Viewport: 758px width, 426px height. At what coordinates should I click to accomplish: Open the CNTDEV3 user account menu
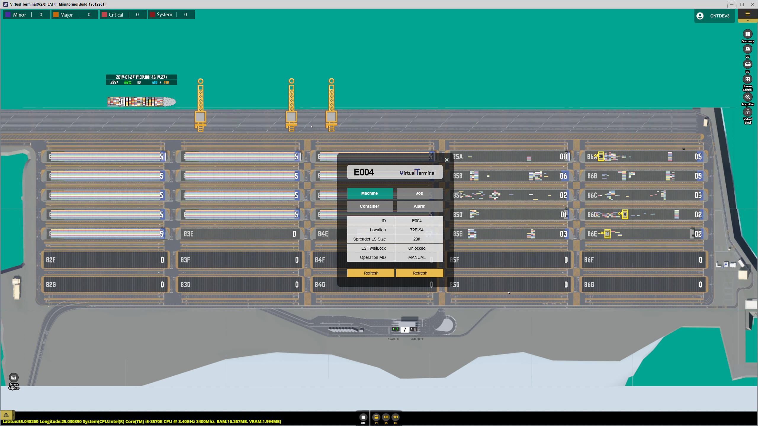tap(714, 16)
